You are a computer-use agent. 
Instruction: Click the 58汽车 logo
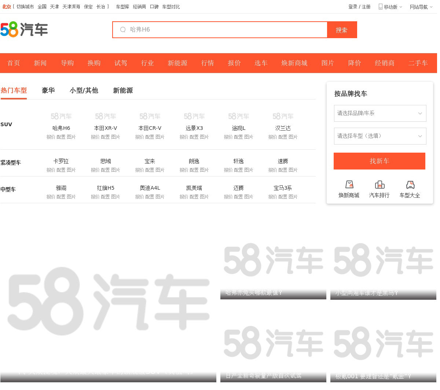pyautogui.click(x=24, y=29)
